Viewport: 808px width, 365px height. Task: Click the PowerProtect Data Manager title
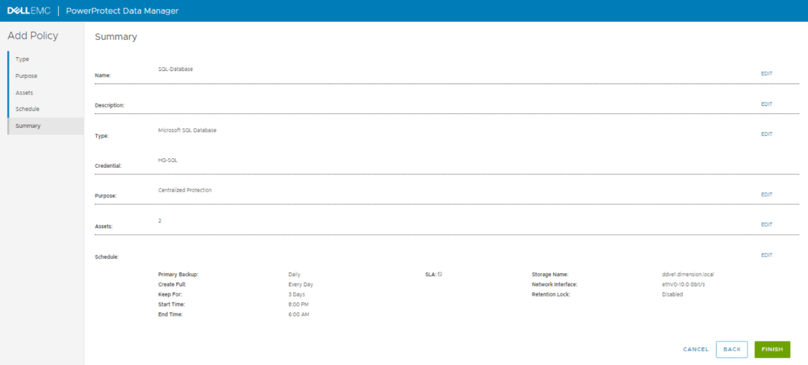tap(122, 11)
